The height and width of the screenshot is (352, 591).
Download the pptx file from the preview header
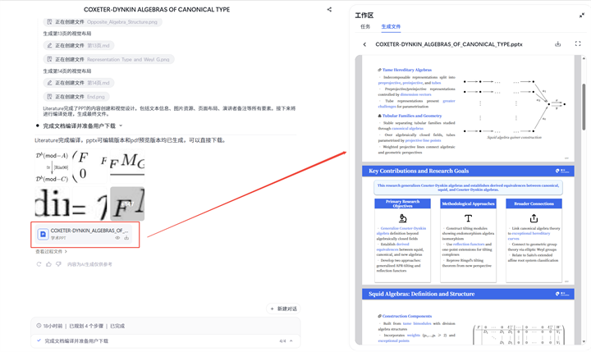558,44
